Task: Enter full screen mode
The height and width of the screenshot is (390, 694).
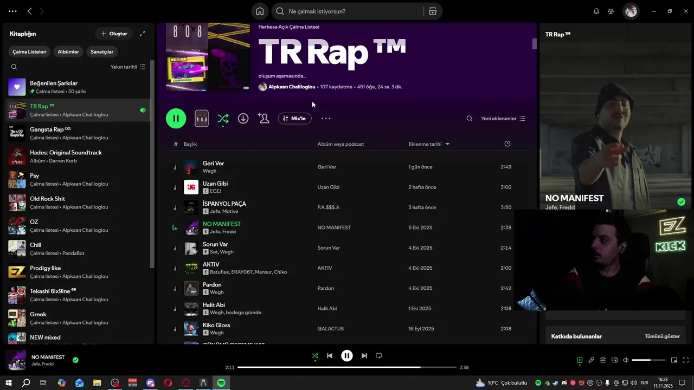Action: click(685, 360)
